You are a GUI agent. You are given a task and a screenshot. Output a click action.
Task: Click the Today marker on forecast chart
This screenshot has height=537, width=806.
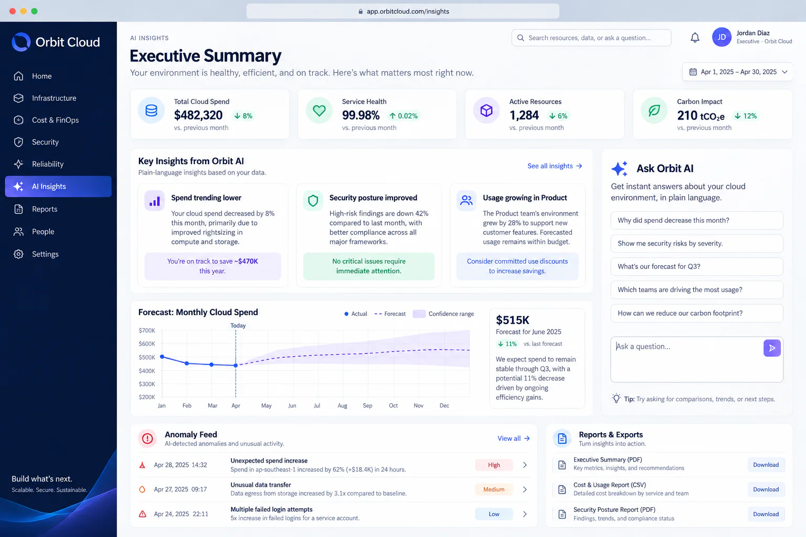point(238,326)
